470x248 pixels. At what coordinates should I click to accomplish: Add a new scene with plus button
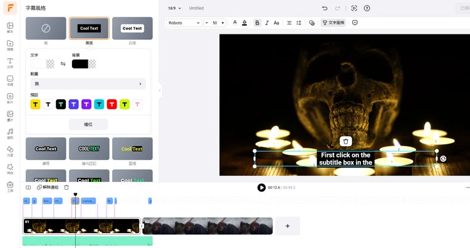pyautogui.click(x=288, y=226)
